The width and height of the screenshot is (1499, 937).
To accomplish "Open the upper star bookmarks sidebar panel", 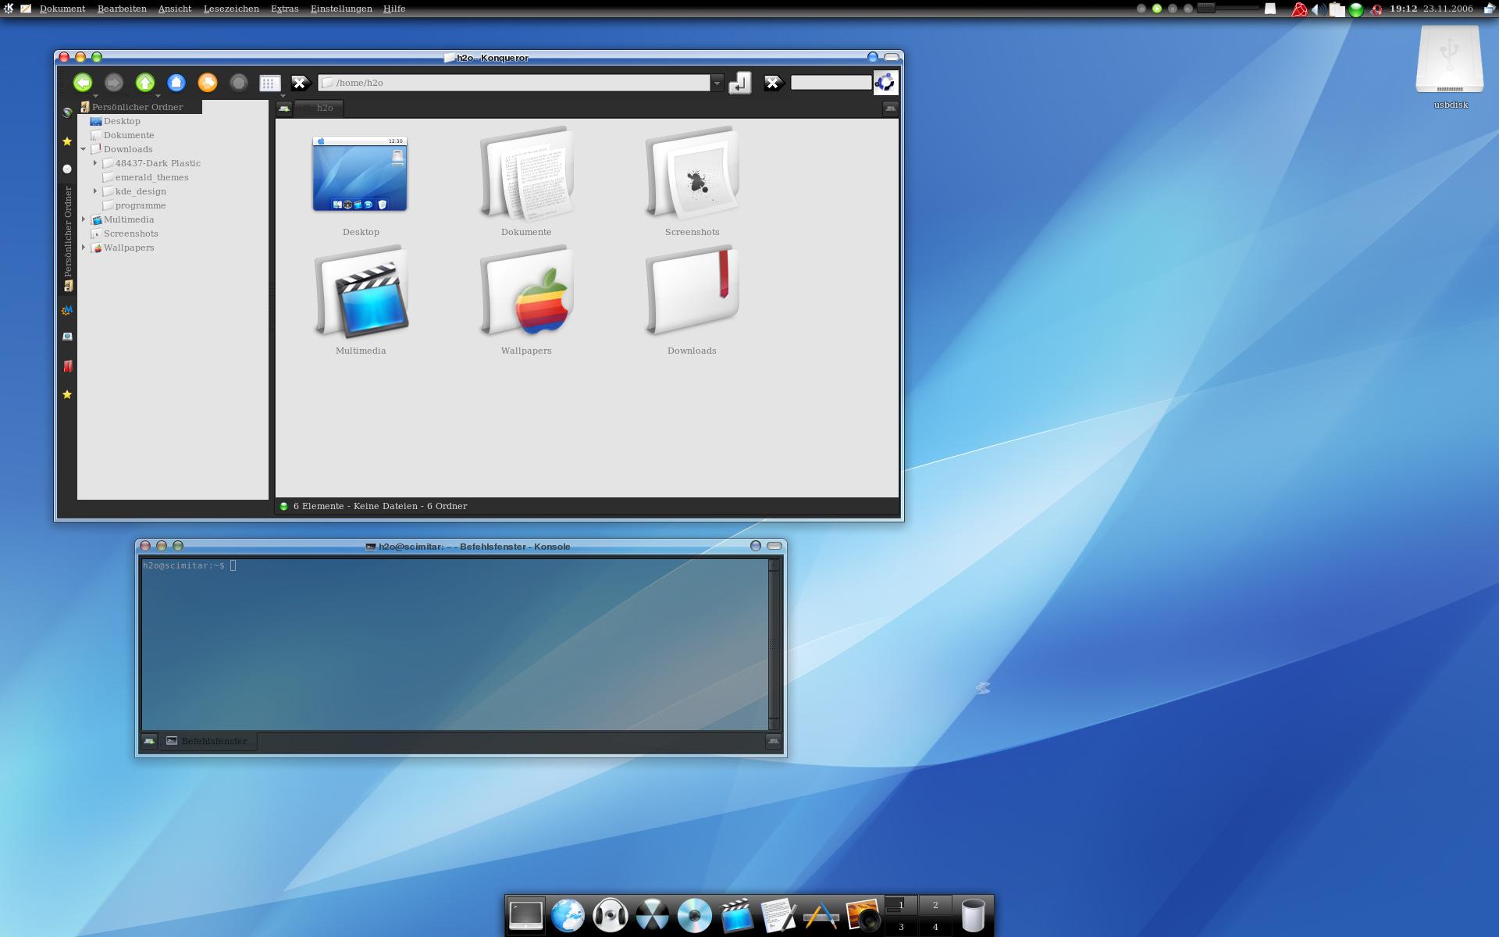I will pos(67,141).
